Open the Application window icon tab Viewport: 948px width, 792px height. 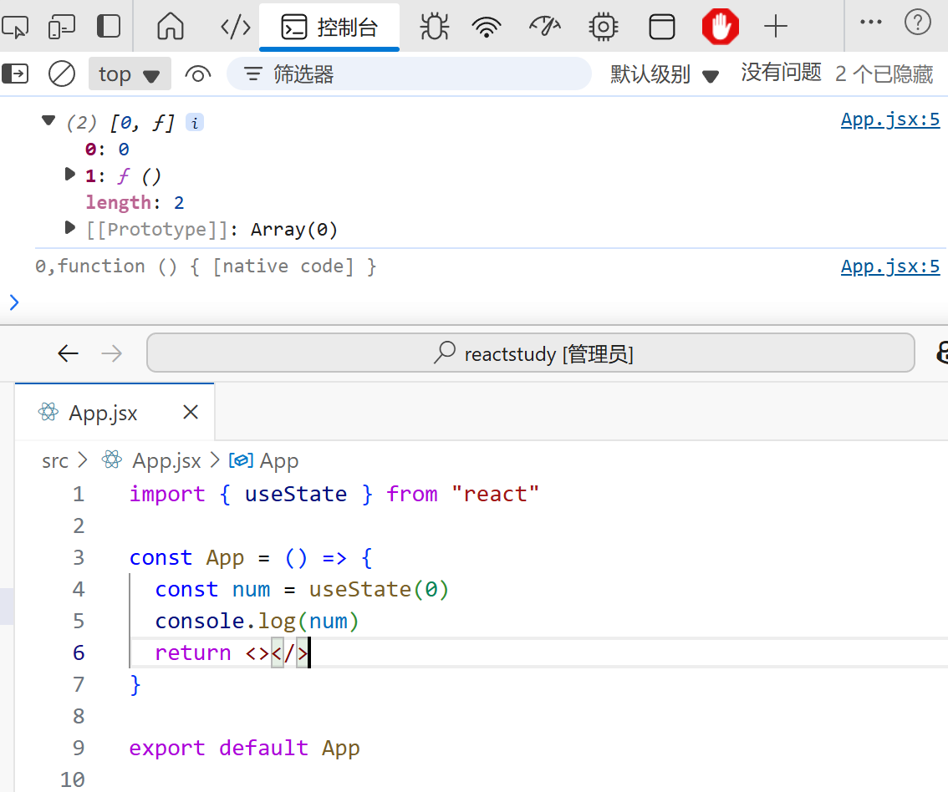click(x=661, y=28)
